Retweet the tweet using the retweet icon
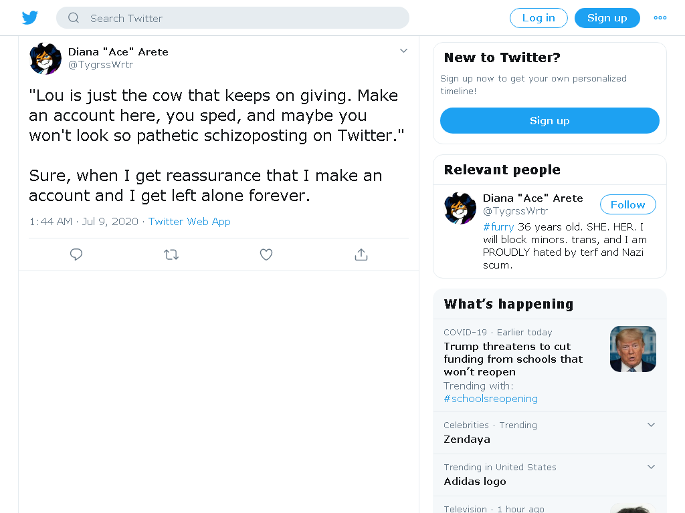Viewport: 685px width, 513px height. click(x=171, y=254)
